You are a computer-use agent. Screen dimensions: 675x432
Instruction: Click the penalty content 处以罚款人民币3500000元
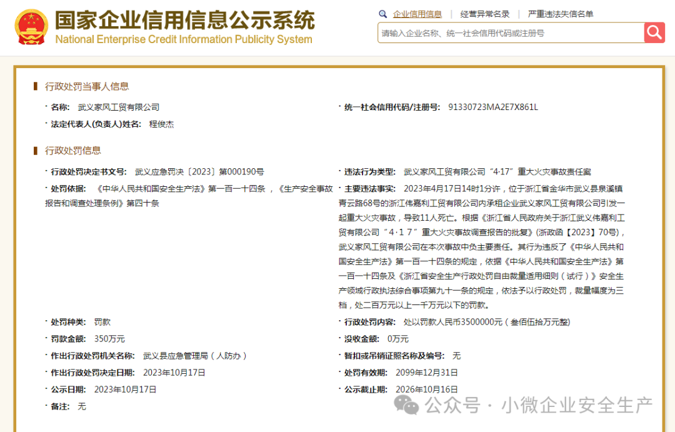tap(487, 322)
